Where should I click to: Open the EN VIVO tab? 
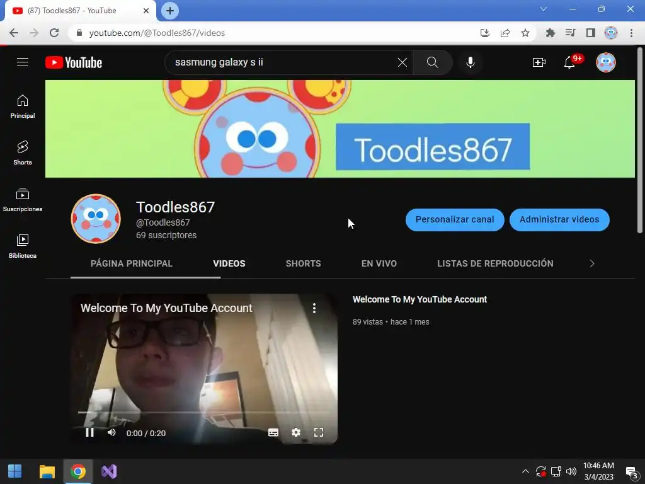379,263
